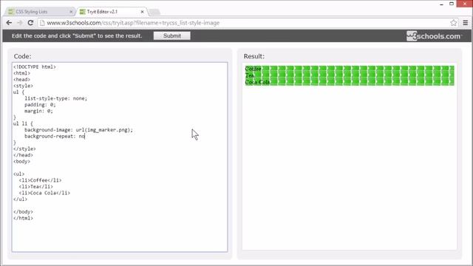Select the Tryit Editor v2.1 tab

point(102,12)
